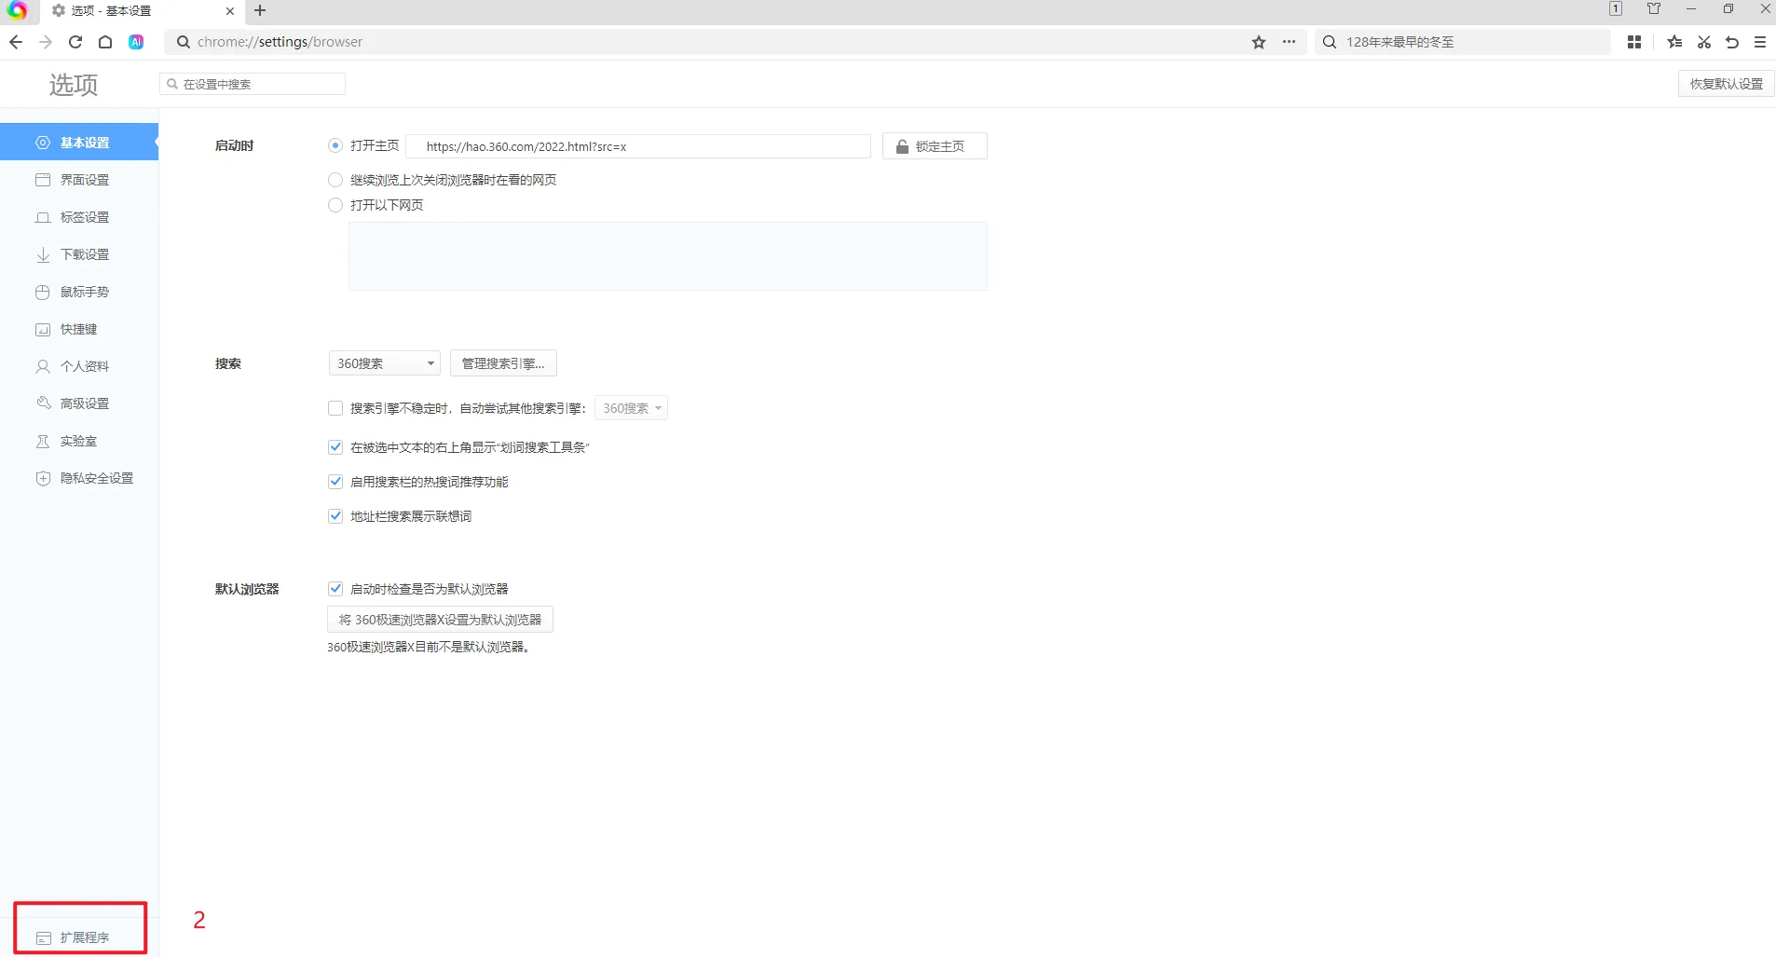Viewport: 1776px width, 957px height.
Task: Click the scissors screenshot tool icon
Action: pyautogui.click(x=1704, y=42)
